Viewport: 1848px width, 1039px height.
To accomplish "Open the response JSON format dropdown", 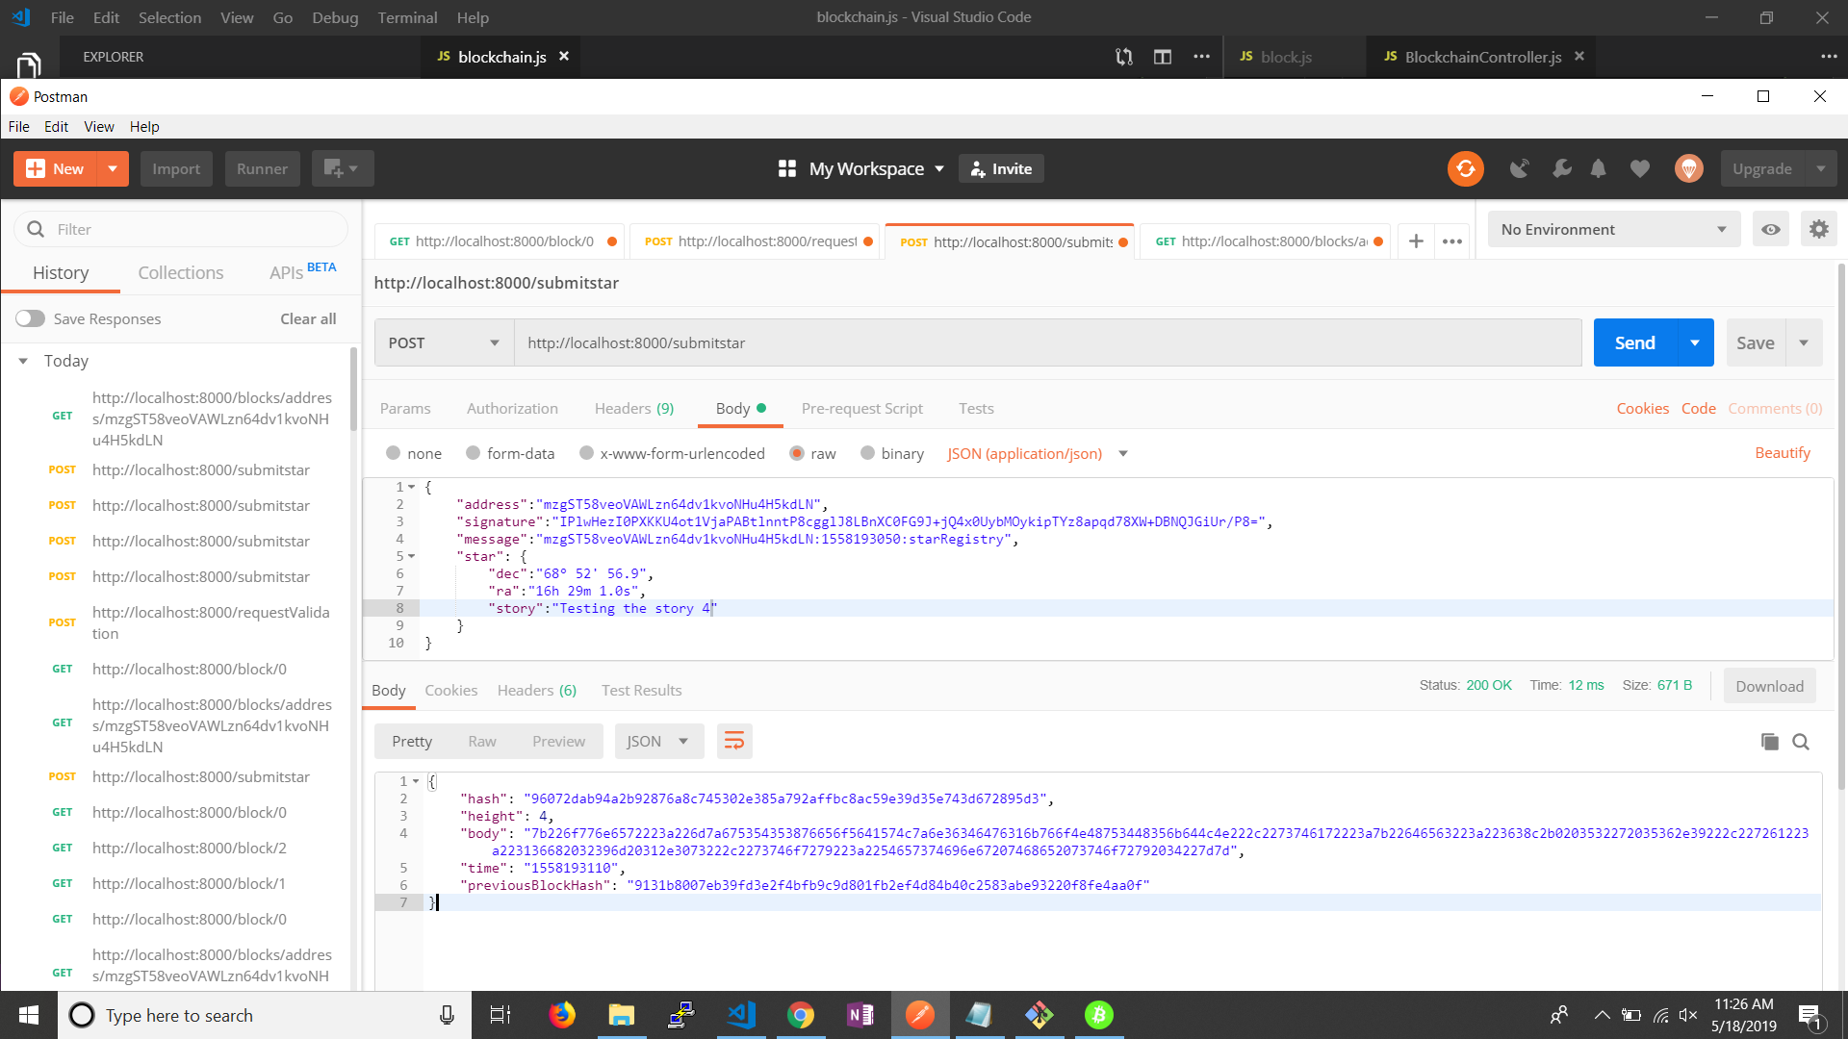I will 658,741.
